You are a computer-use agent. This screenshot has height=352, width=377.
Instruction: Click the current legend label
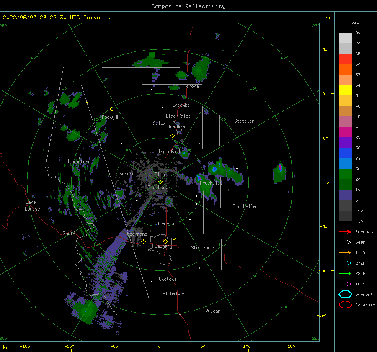tap(364, 294)
